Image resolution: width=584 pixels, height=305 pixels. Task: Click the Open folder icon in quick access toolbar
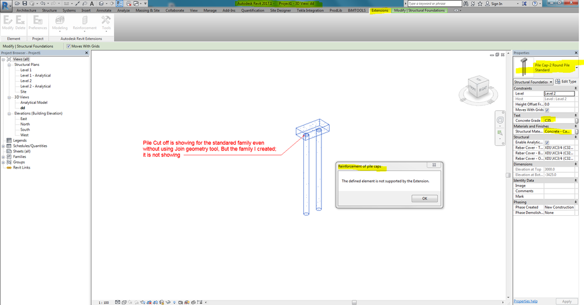(17, 3)
